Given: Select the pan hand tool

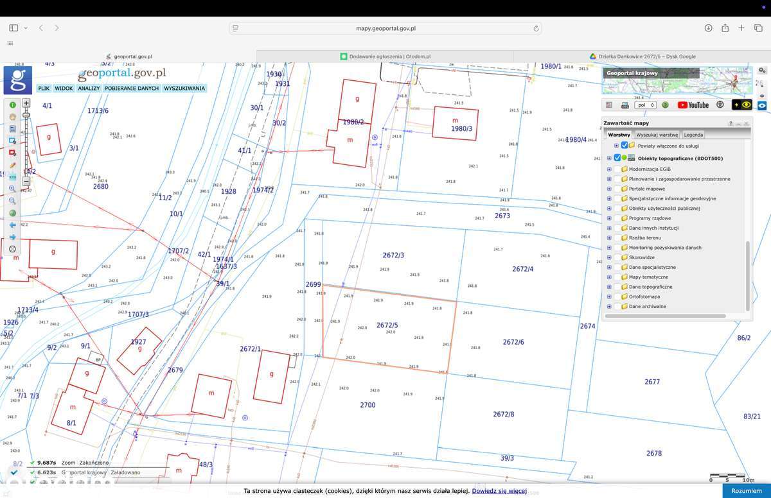Looking at the screenshot, I should click(13, 117).
